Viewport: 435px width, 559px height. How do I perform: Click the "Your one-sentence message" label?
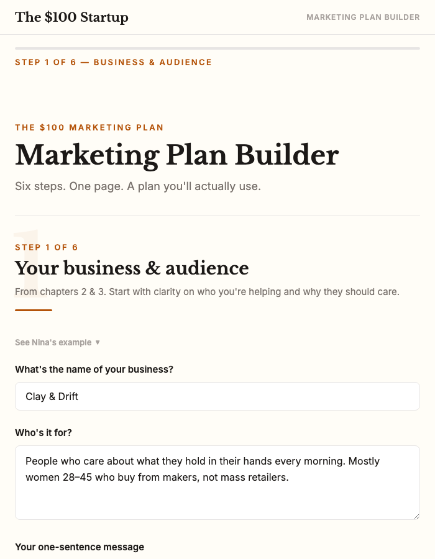pyautogui.click(x=81, y=547)
